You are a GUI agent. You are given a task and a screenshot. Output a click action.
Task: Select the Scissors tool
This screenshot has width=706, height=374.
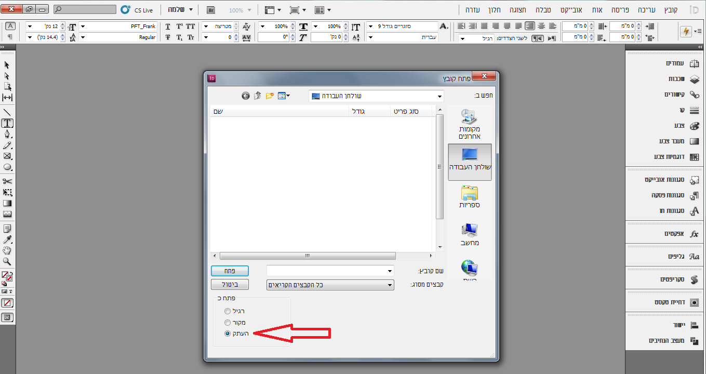tap(7, 181)
